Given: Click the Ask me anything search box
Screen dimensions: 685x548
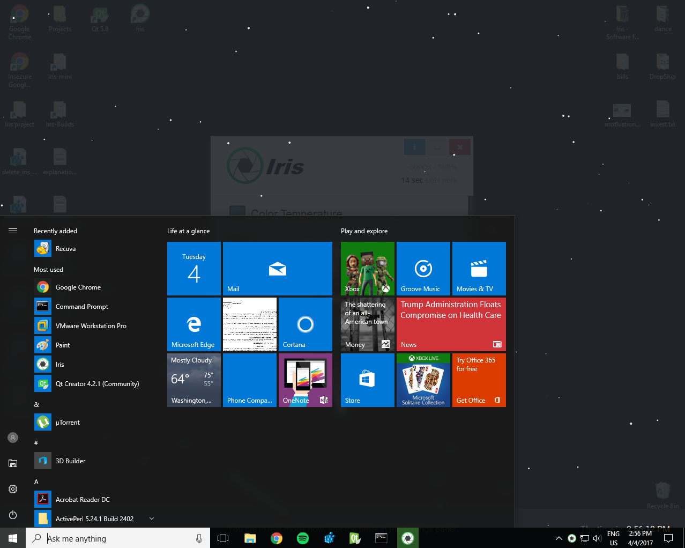Looking at the screenshot, I should tap(118, 538).
